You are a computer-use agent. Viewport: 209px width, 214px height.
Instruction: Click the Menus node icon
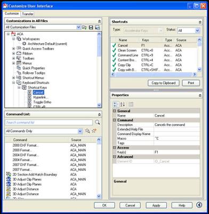pos(19,63)
